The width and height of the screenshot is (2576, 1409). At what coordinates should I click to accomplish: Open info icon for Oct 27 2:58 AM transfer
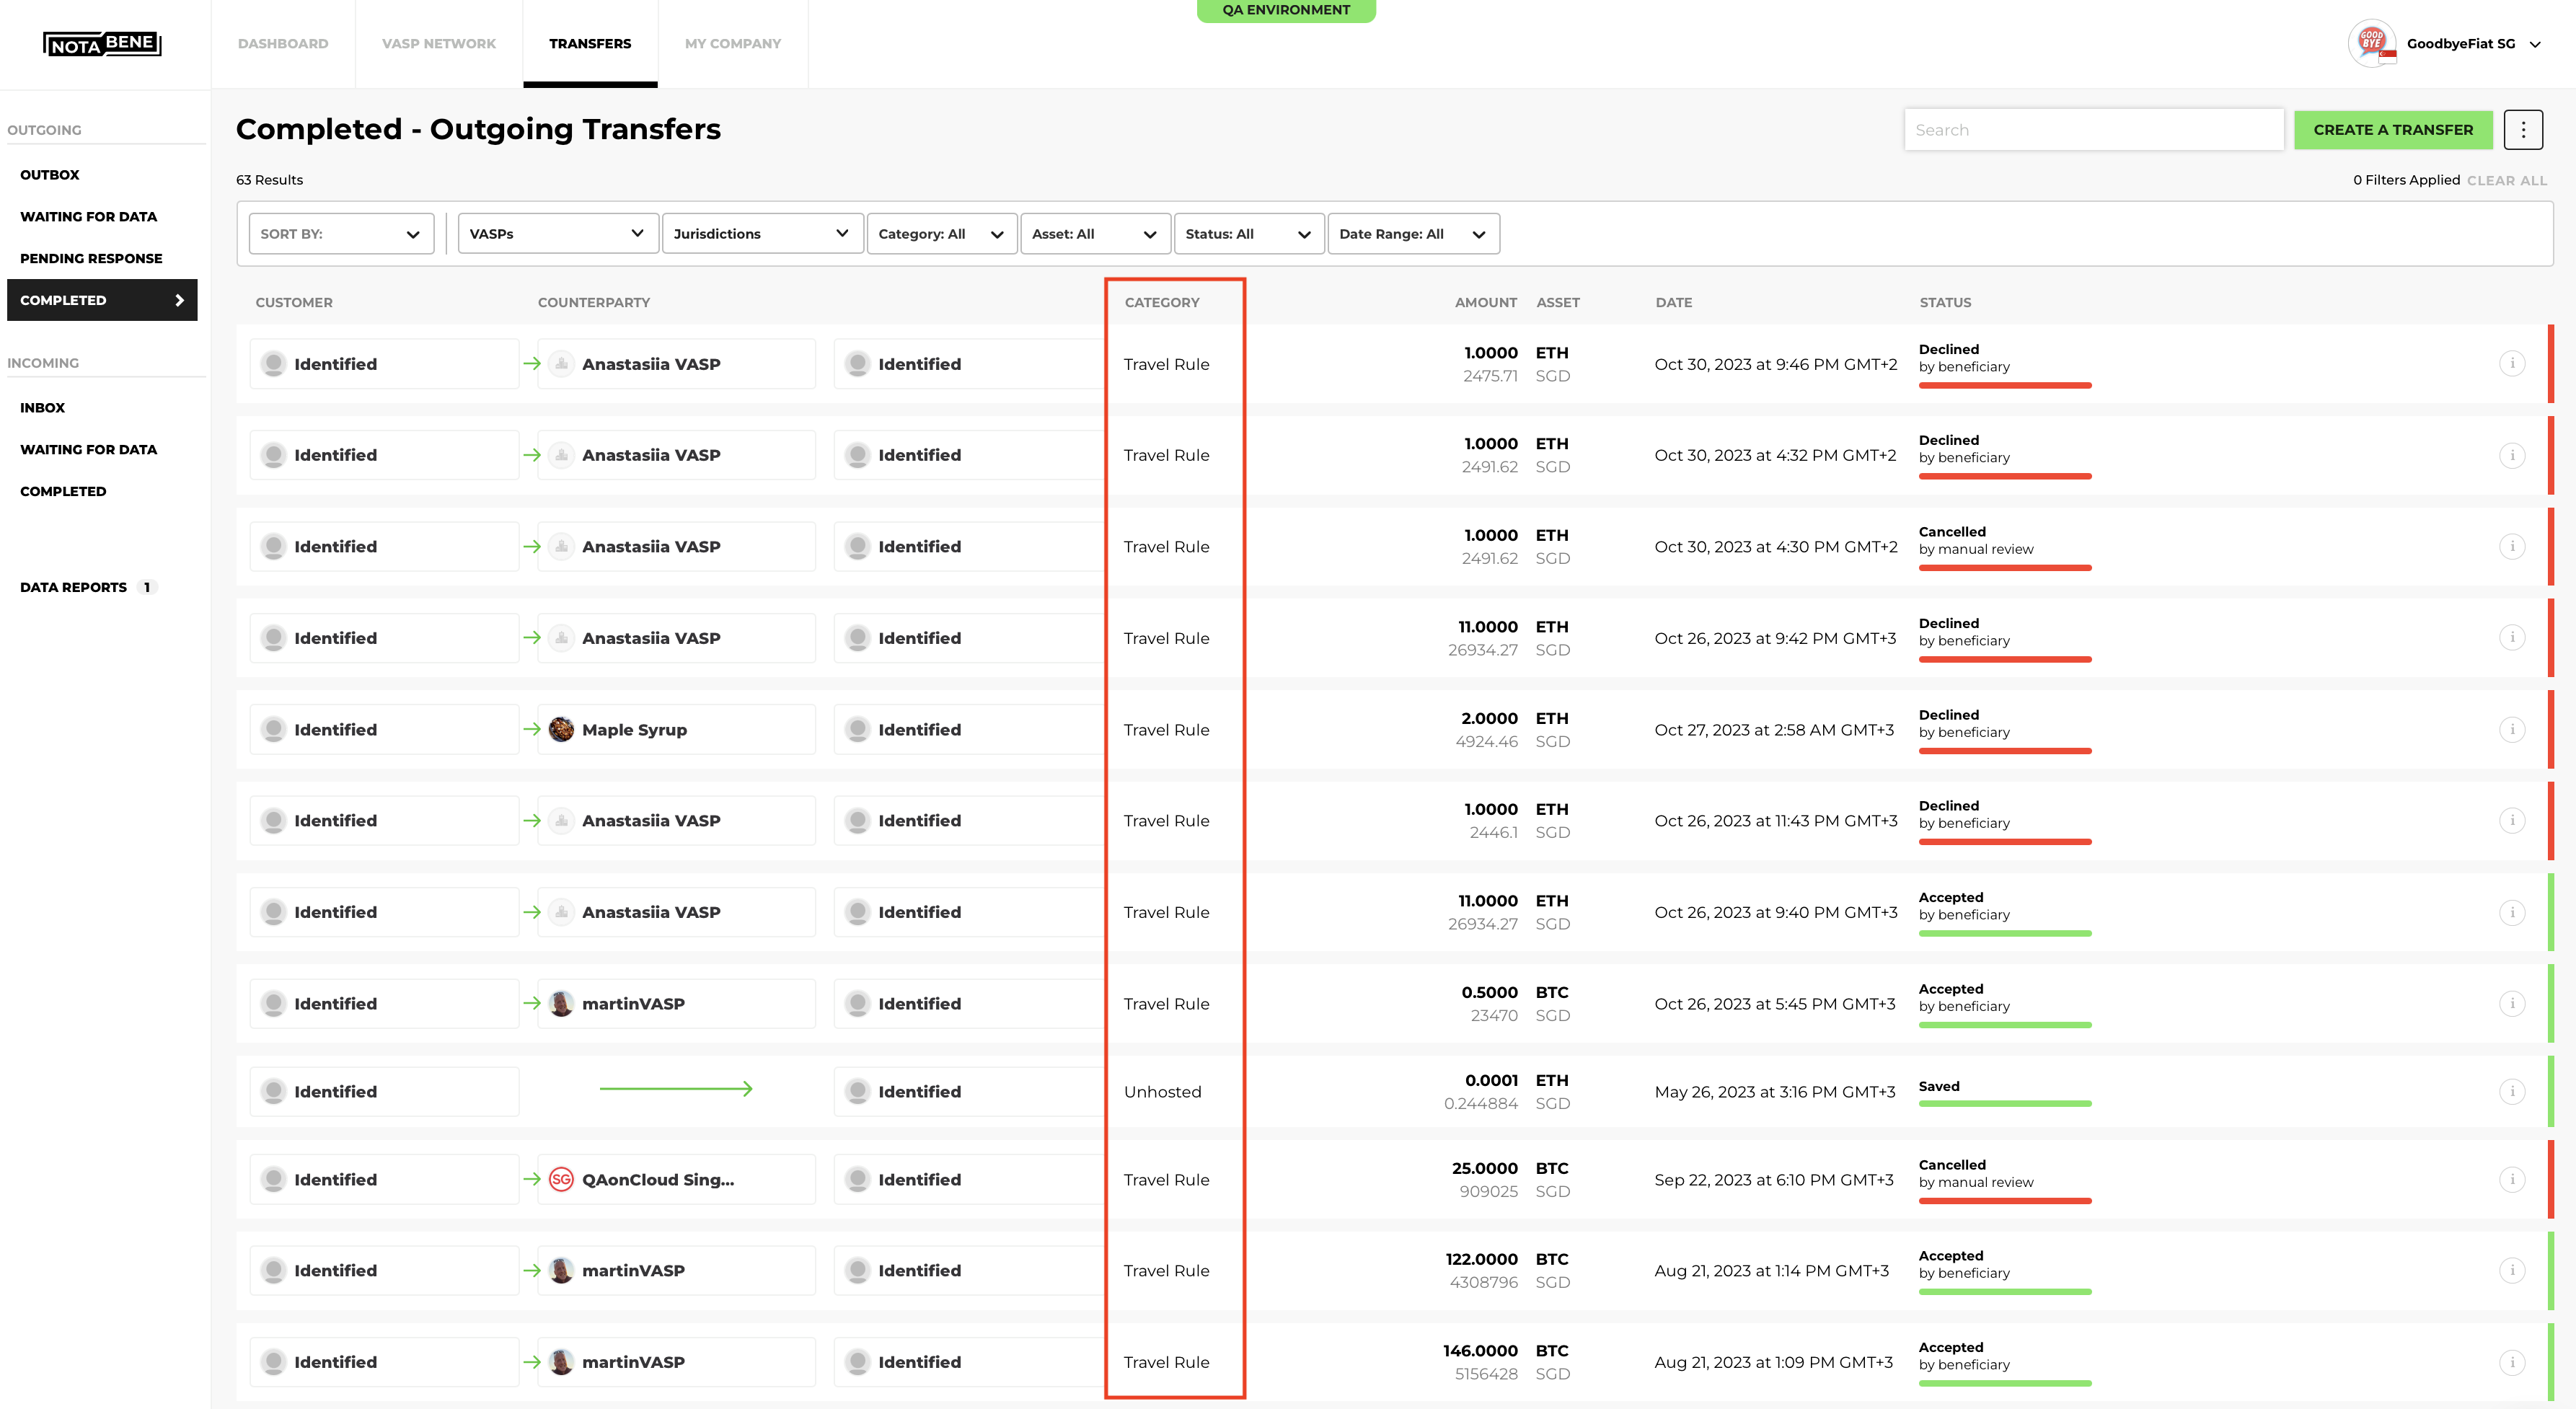[x=2512, y=729]
